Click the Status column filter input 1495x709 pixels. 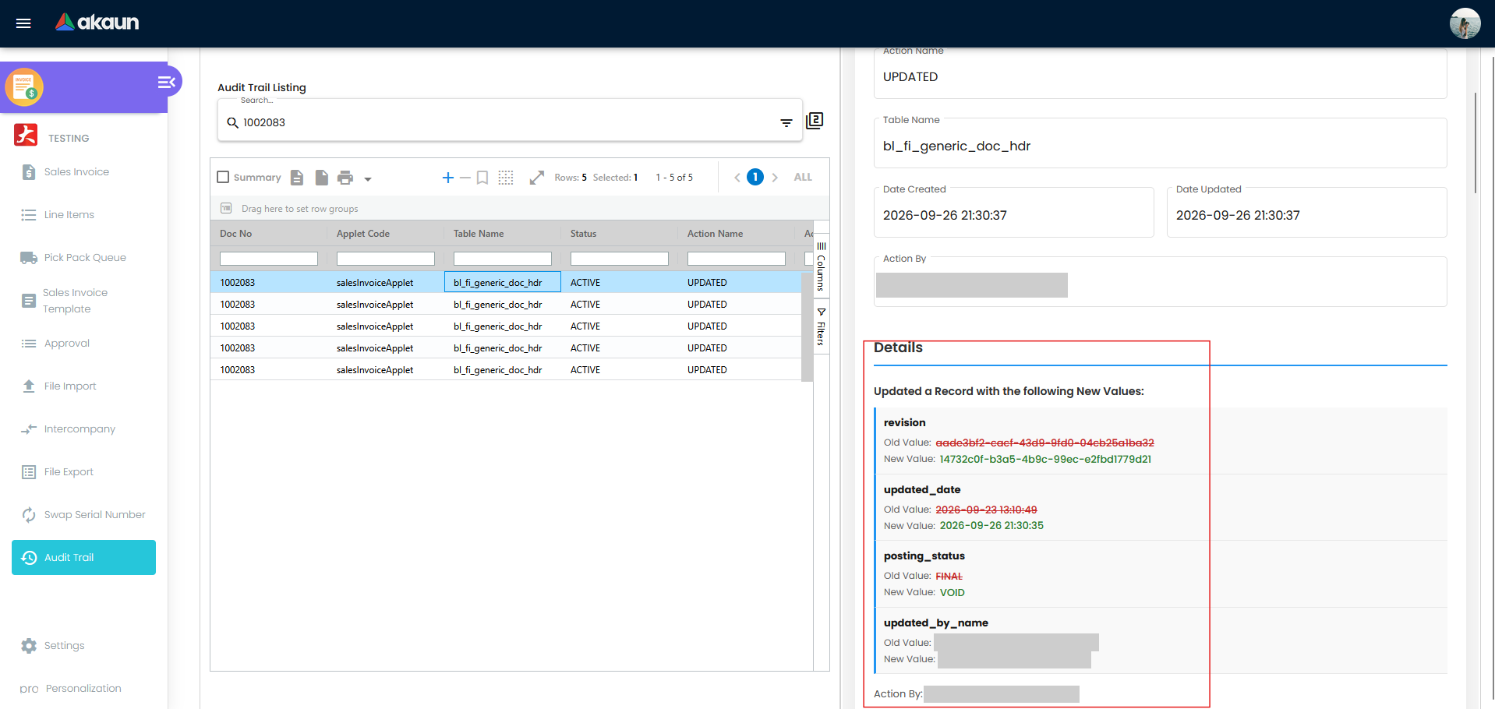click(x=620, y=259)
